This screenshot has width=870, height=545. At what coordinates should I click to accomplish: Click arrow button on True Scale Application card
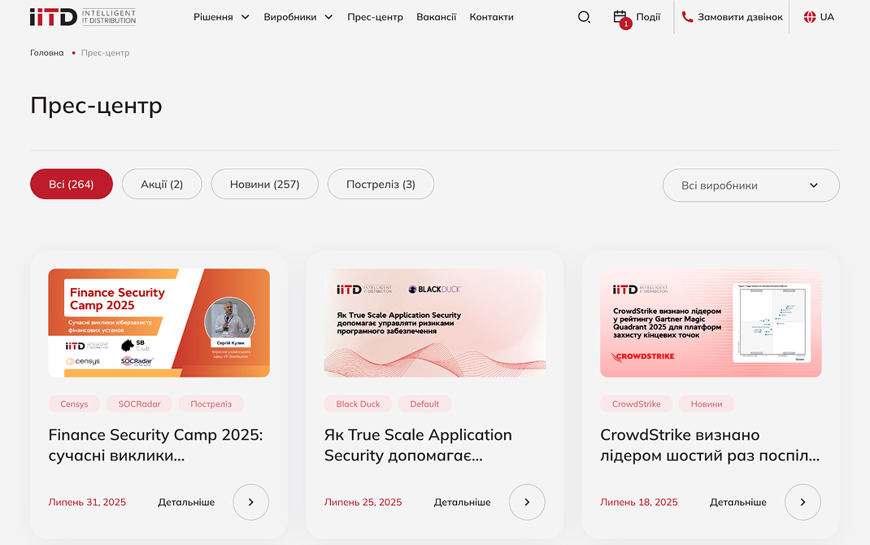coord(527,502)
